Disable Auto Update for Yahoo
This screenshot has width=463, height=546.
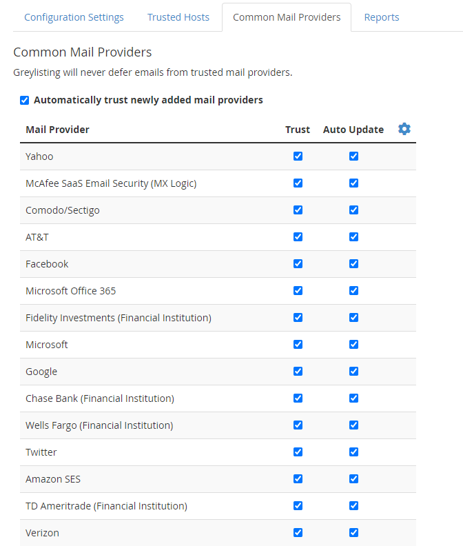353,156
